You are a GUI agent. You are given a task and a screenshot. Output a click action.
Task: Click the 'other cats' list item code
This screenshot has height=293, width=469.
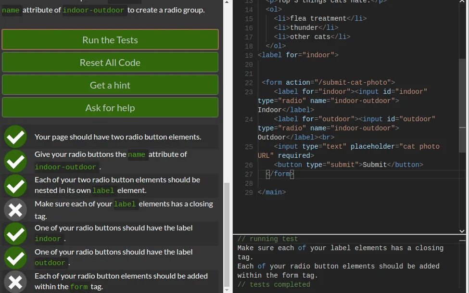312,37
